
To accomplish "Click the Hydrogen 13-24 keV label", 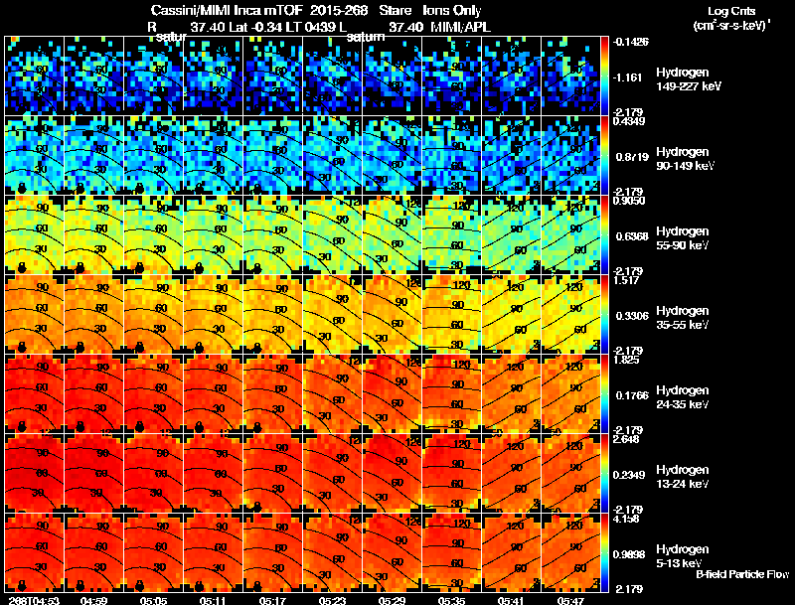I will pyautogui.click(x=683, y=476).
